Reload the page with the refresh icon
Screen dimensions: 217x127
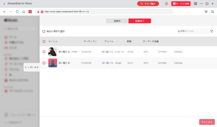17,12
